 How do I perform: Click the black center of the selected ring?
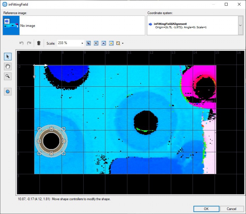pos(51,141)
